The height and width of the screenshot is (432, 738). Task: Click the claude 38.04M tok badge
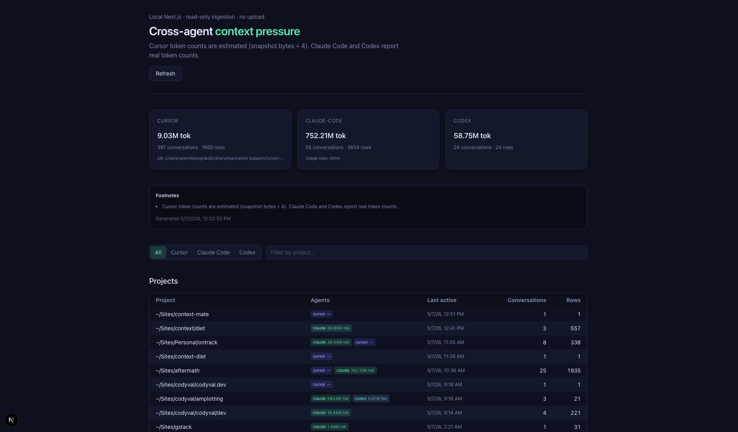331,342
